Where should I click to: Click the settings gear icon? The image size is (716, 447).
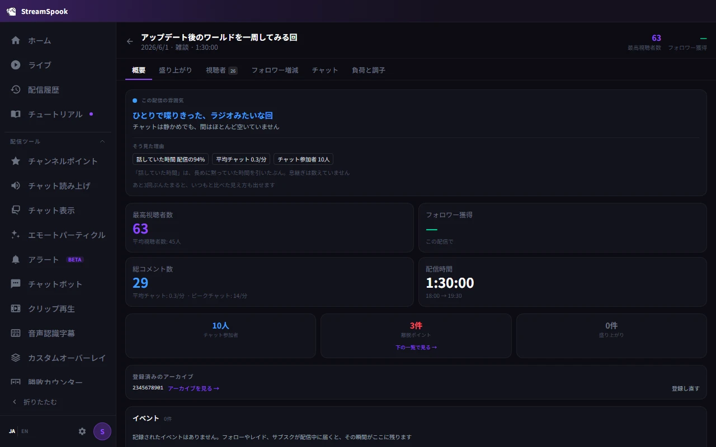(x=82, y=431)
